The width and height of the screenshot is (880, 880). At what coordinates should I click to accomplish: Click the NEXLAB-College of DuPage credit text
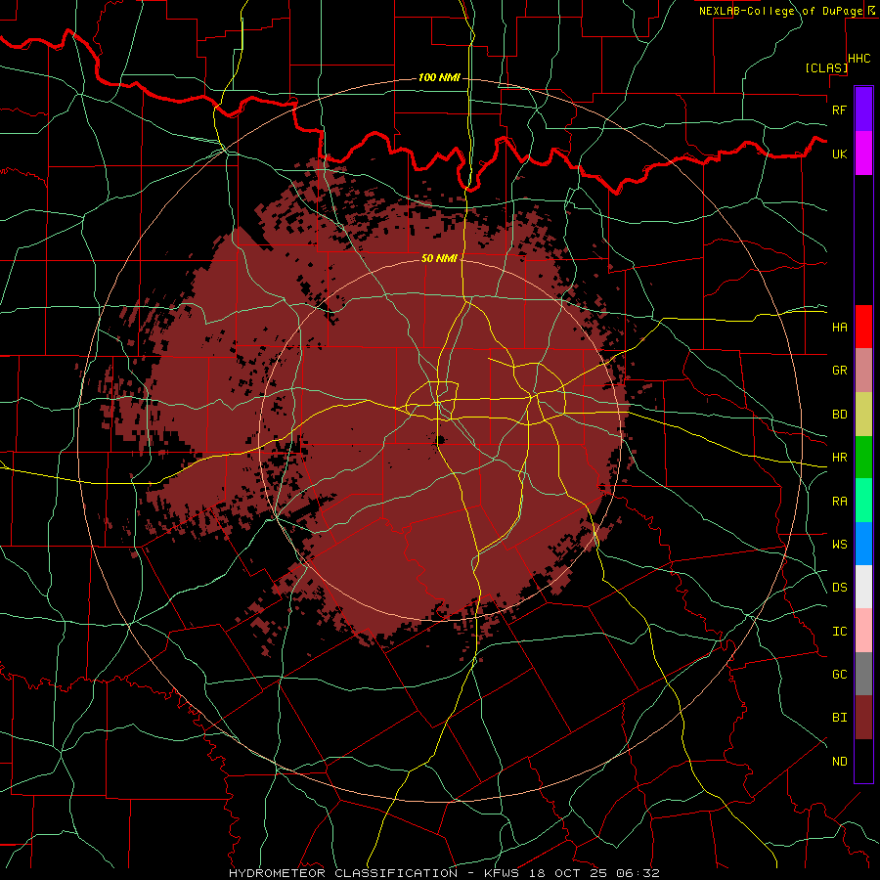click(x=783, y=11)
